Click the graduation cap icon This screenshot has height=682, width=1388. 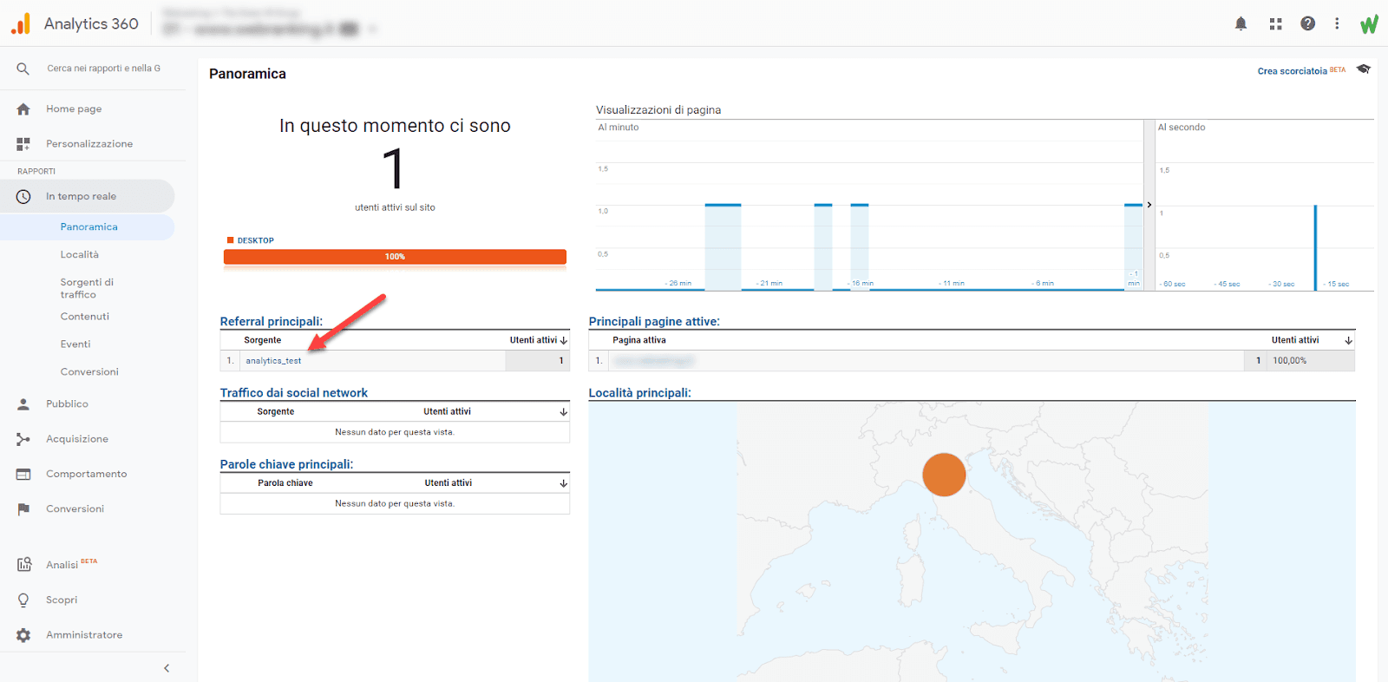[1364, 69]
